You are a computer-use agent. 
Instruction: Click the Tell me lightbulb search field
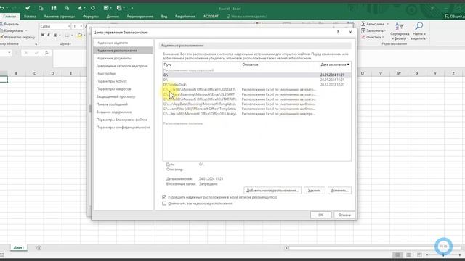pyautogui.click(x=247, y=17)
